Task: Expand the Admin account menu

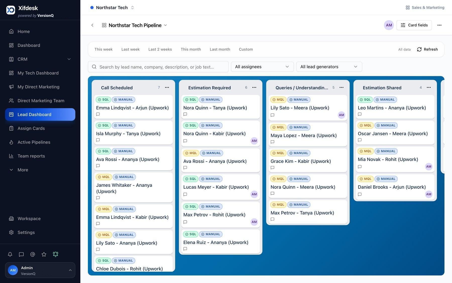Action: (40, 270)
